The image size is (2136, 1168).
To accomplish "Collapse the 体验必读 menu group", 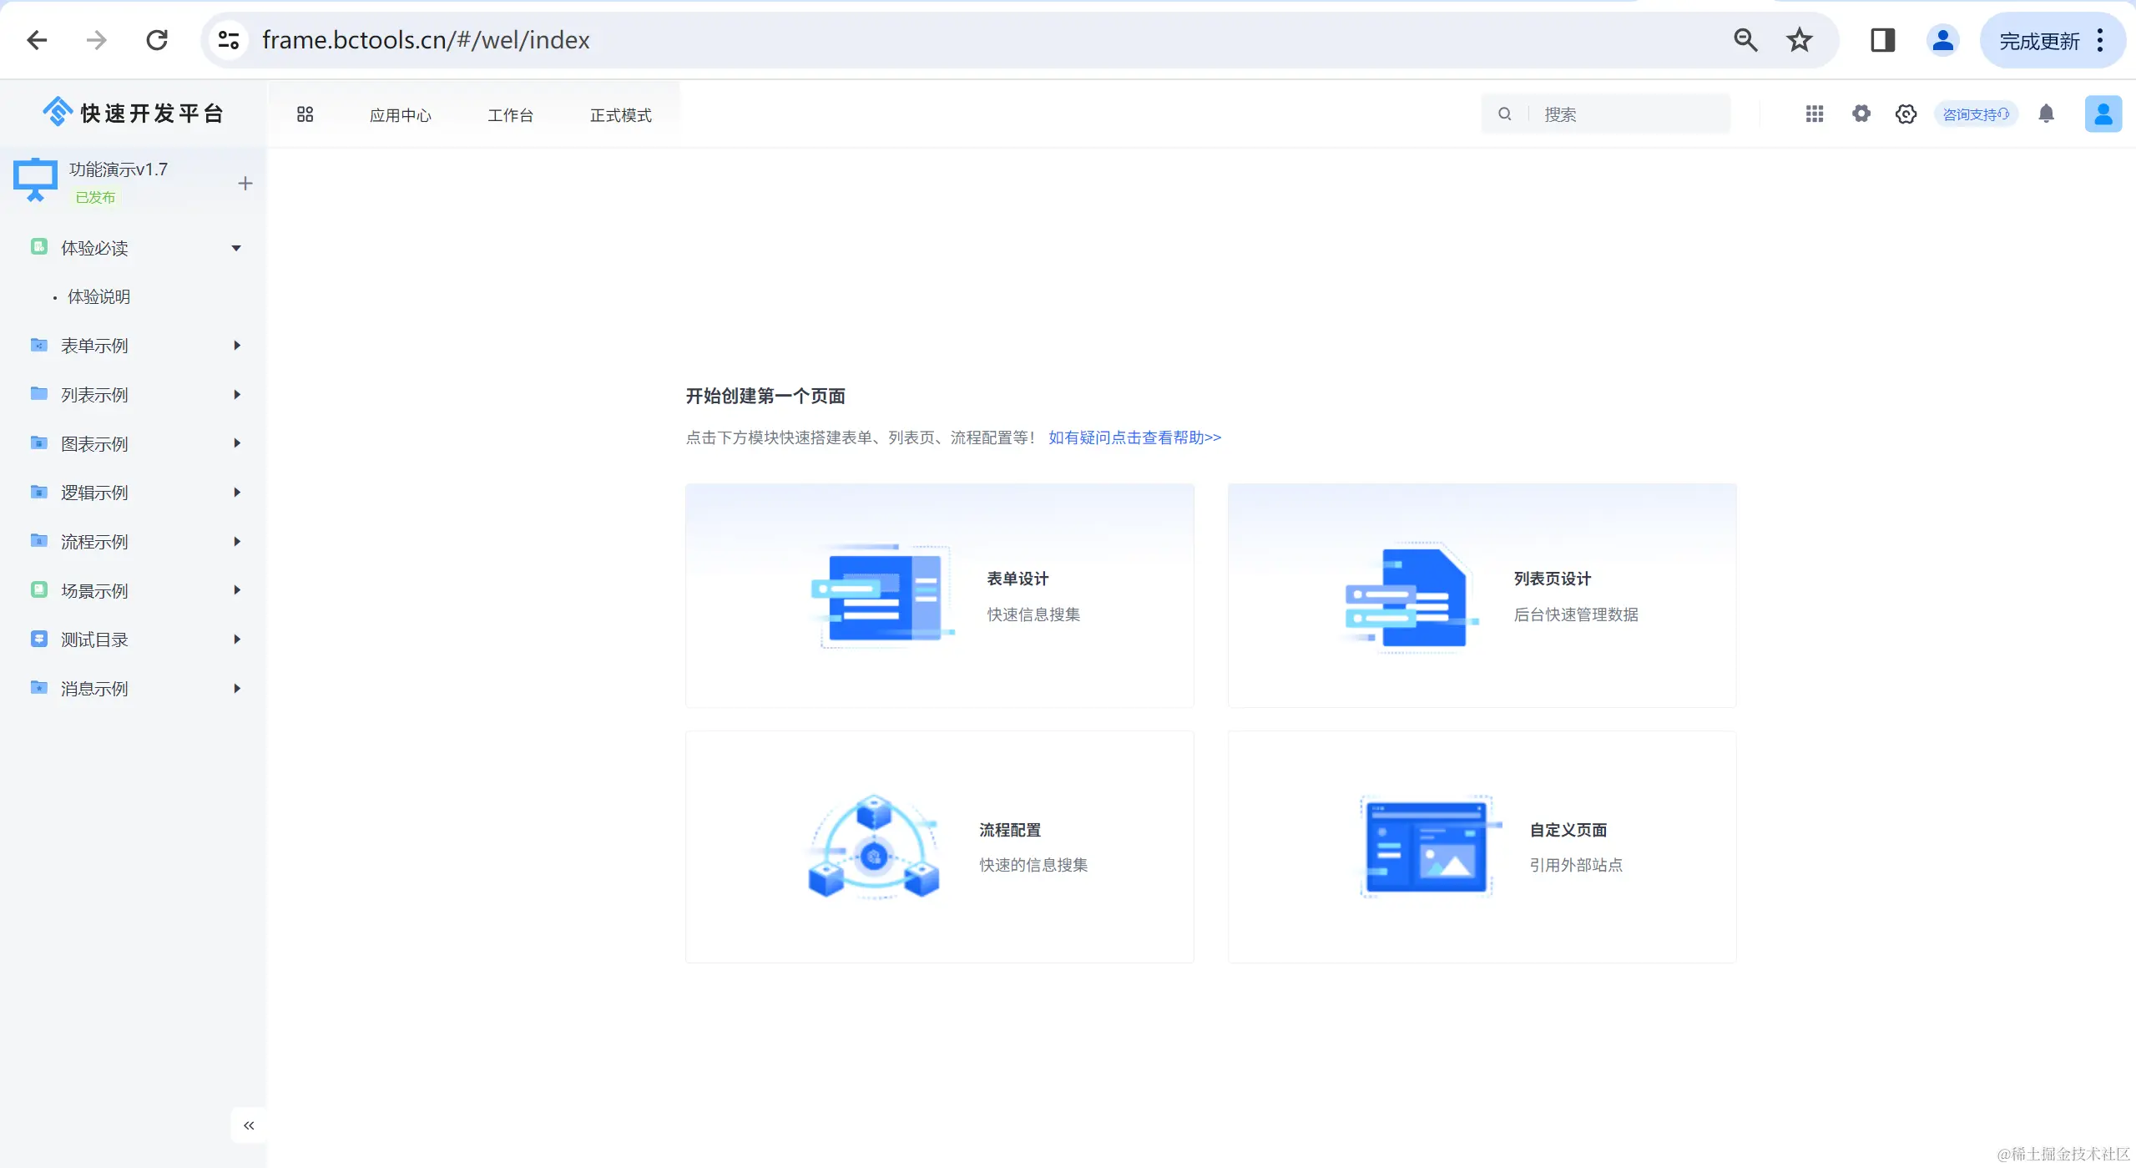I will click(236, 248).
